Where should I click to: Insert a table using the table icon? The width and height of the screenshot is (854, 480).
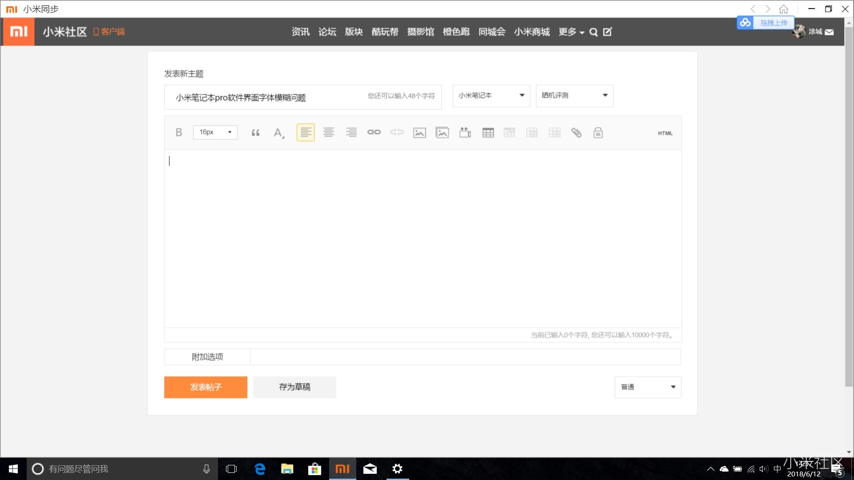pyautogui.click(x=487, y=132)
